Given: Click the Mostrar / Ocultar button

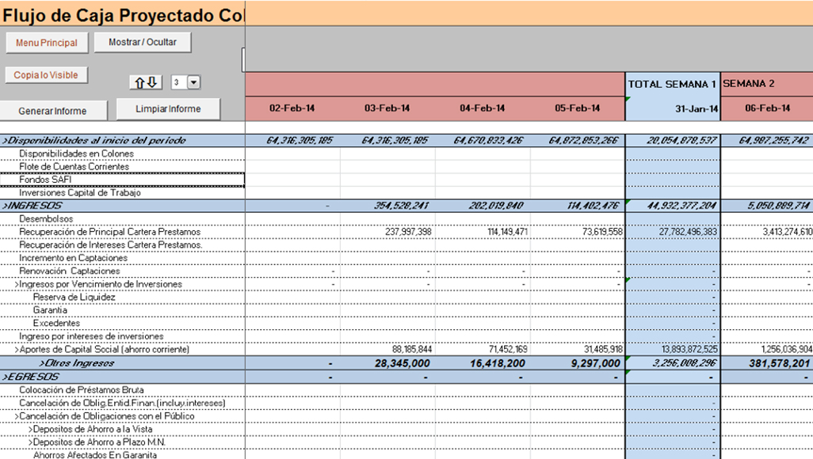Looking at the screenshot, I should click(x=143, y=42).
